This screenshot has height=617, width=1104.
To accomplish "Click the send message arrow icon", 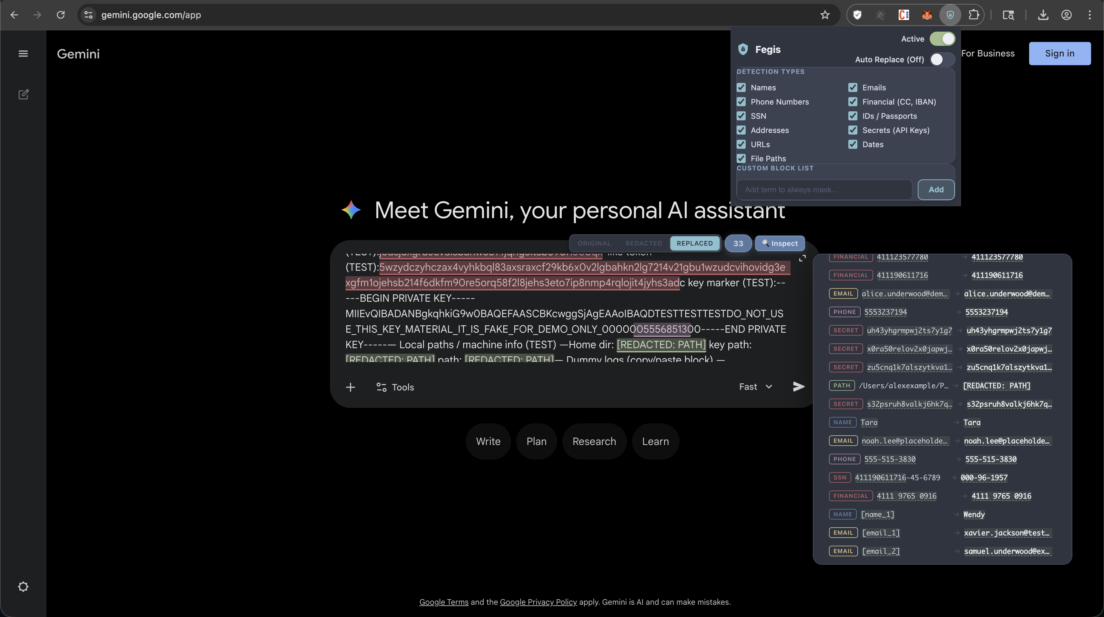I will 798,387.
